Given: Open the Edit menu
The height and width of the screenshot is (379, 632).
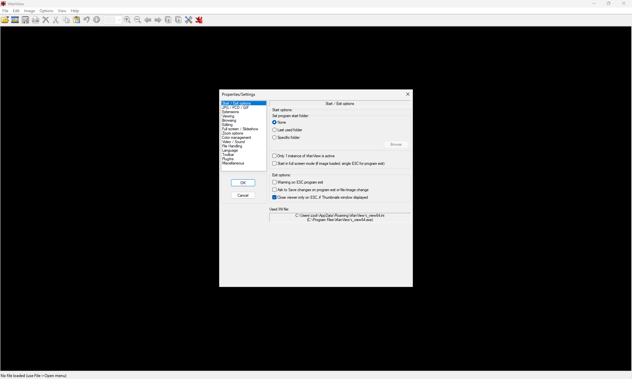Looking at the screenshot, I should [16, 11].
